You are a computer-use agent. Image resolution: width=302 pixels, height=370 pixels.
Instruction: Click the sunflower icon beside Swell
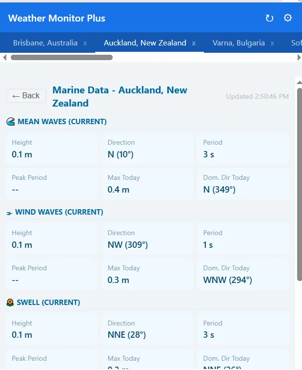(10, 303)
